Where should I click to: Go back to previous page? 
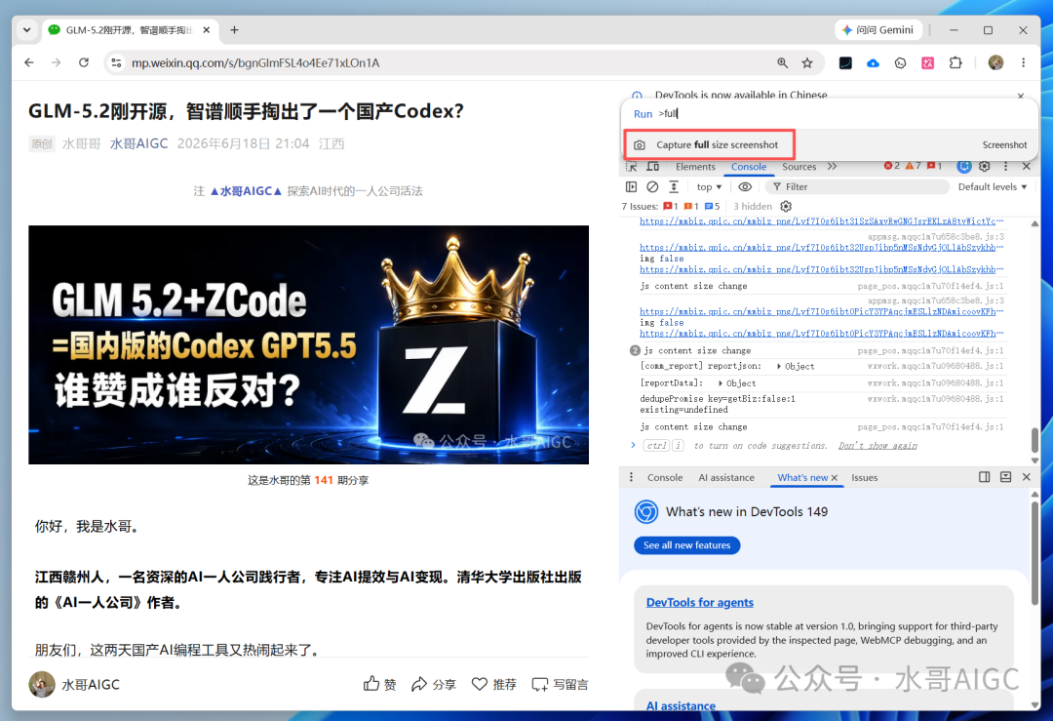[x=29, y=62]
